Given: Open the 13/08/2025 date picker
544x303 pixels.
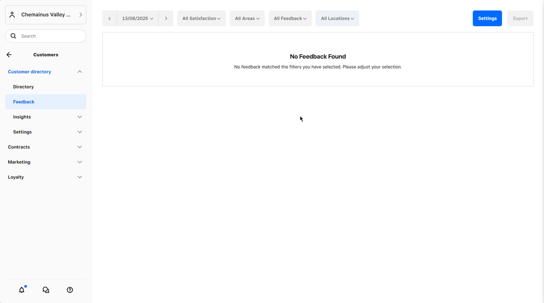Looking at the screenshot, I should click(138, 18).
